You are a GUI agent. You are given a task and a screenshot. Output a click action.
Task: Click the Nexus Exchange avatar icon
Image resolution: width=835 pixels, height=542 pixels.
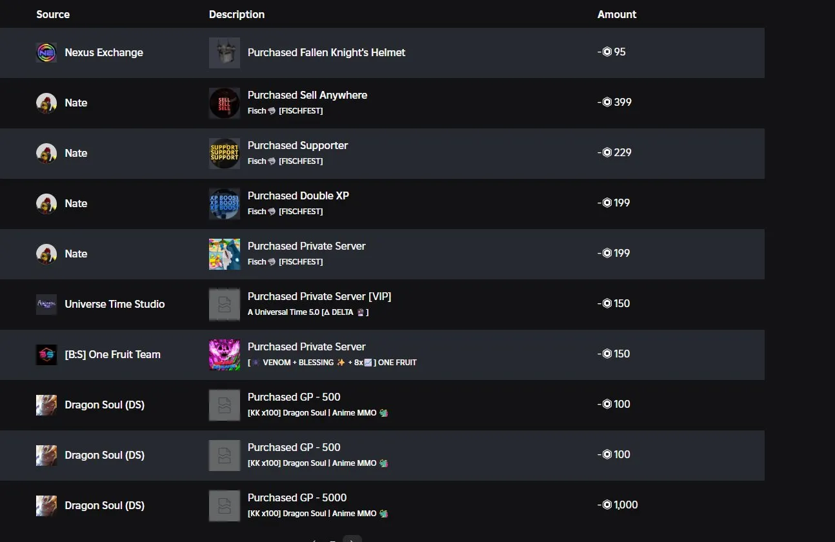coord(46,52)
